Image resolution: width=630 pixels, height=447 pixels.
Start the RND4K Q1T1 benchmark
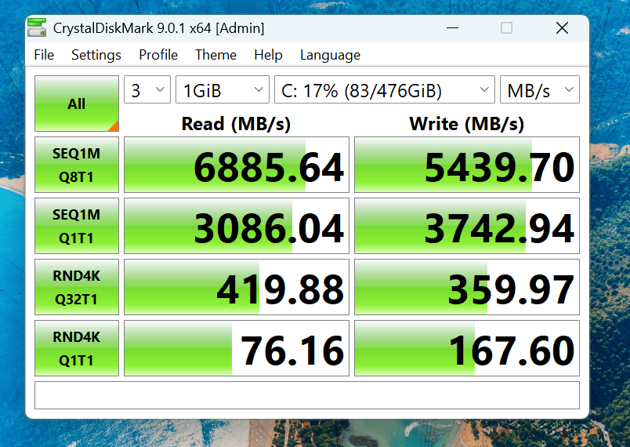[77, 348]
